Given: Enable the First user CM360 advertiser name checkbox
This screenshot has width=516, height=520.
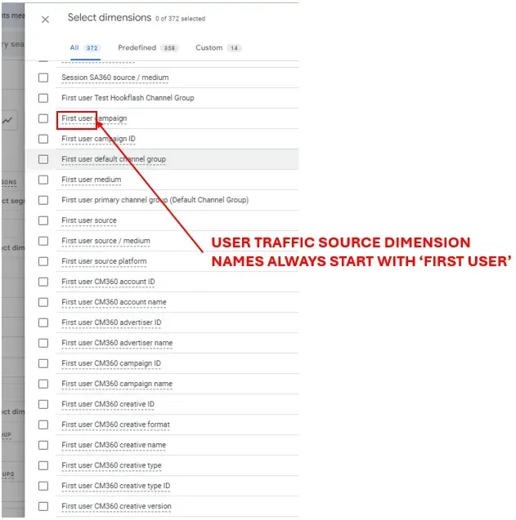Looking at the screenshot, I should coord(43,343).
